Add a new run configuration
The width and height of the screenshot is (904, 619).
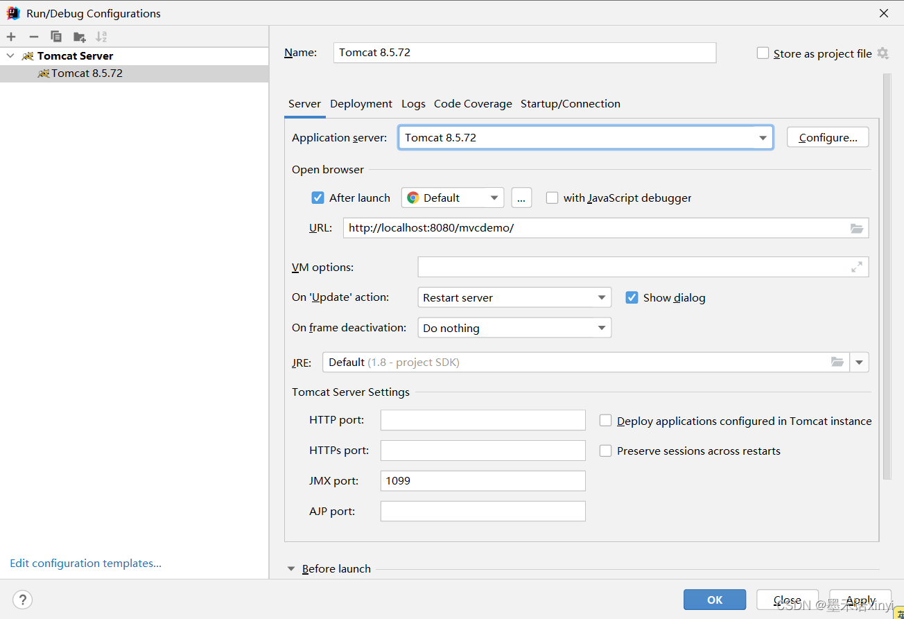pyautogui.click(x=11, y=37)
